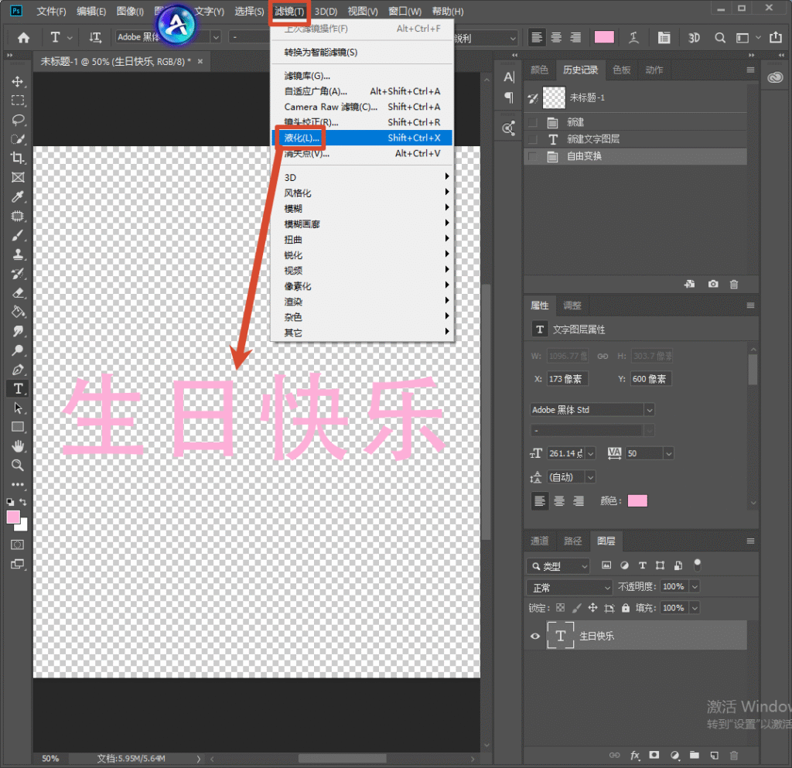The width and height of the screenshot is (792, 768).
Task: Toggle history brush source for 自由变换
Action: [532, 156]
